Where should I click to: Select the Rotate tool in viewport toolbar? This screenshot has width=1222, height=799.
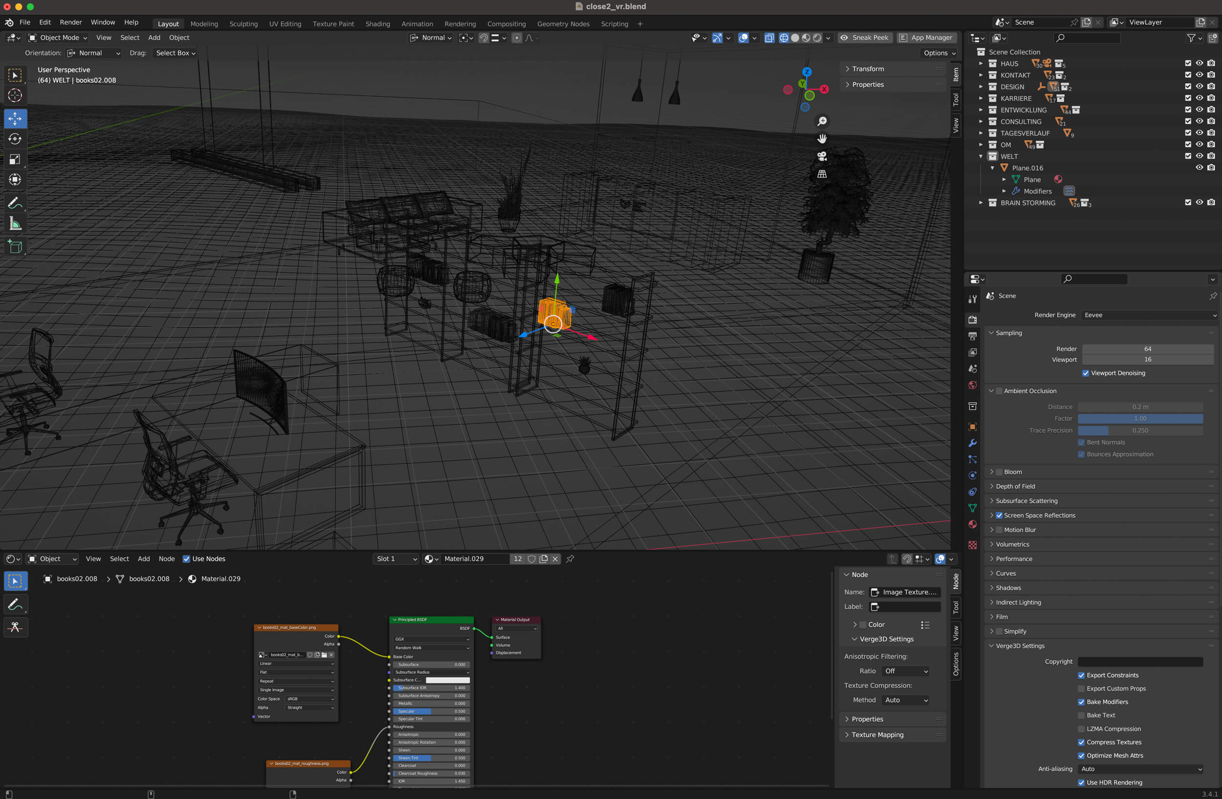[x=15, y=139]
